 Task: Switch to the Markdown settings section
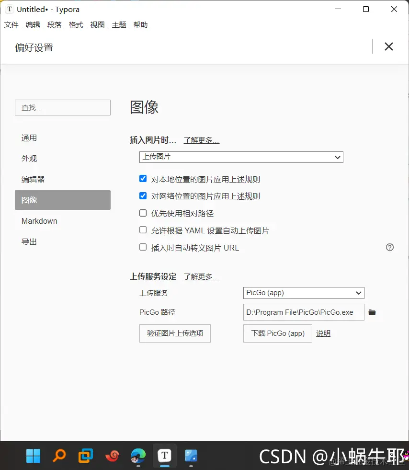[x=39, y=221]
